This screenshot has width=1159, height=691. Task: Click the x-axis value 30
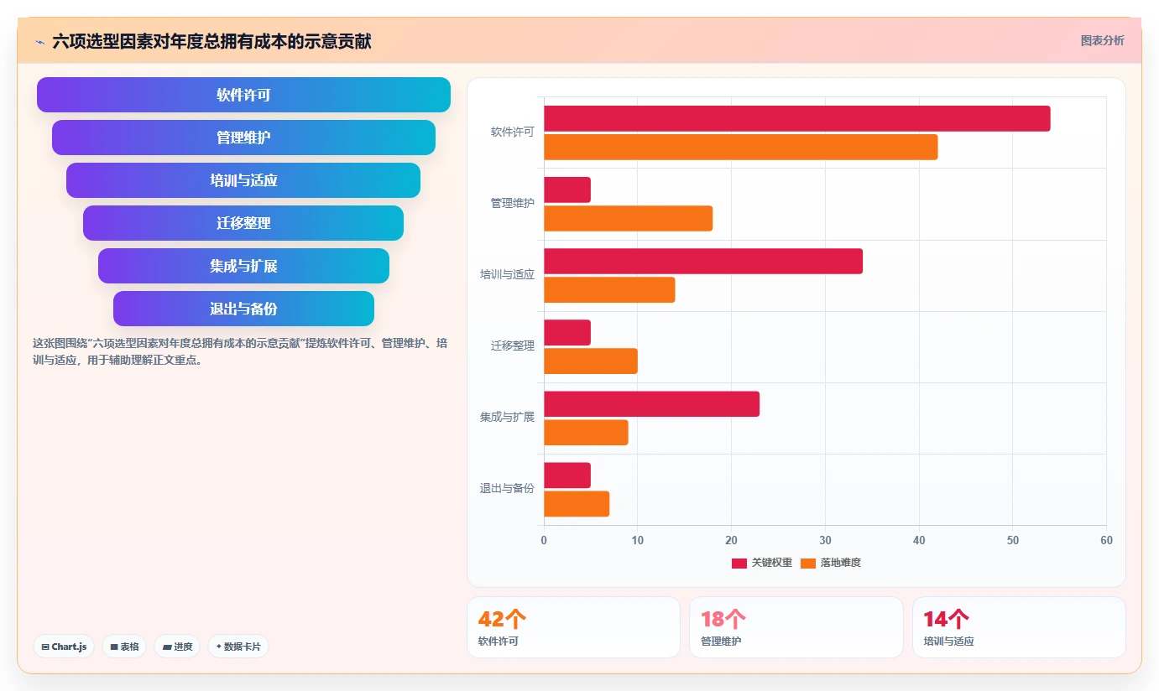tap(825, 541)
